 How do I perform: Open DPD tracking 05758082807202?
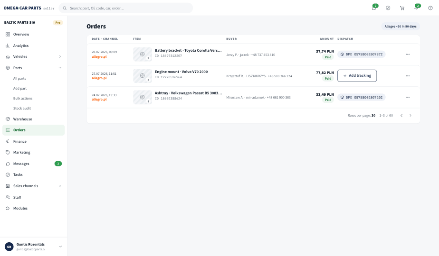(x=362, y=97)
